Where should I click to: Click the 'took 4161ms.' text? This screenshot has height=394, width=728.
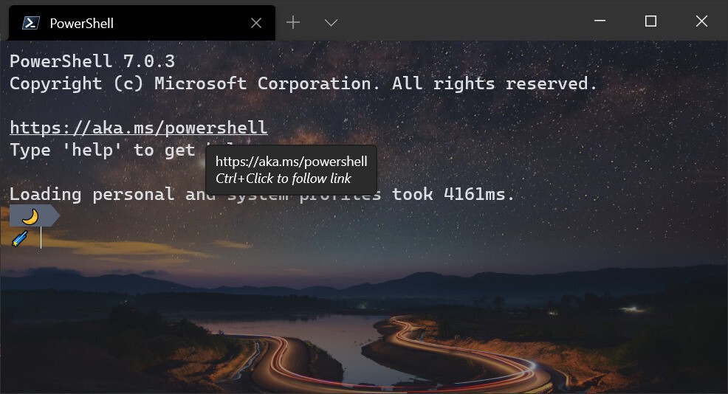tap(453, 194)
